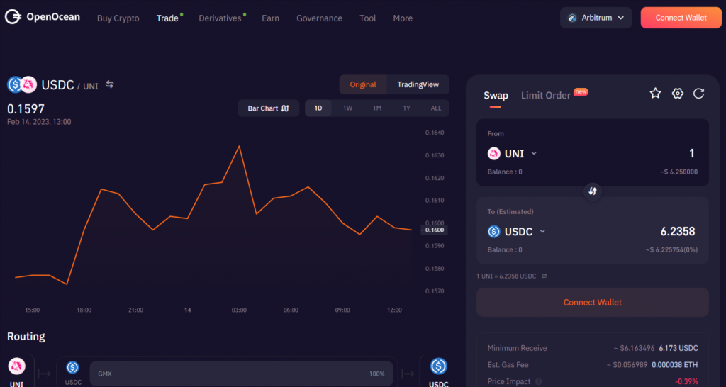Image resolution: width=726 pixels, height=387 pixels.
Task: Select the 1D timeframe
Action: 318,108
